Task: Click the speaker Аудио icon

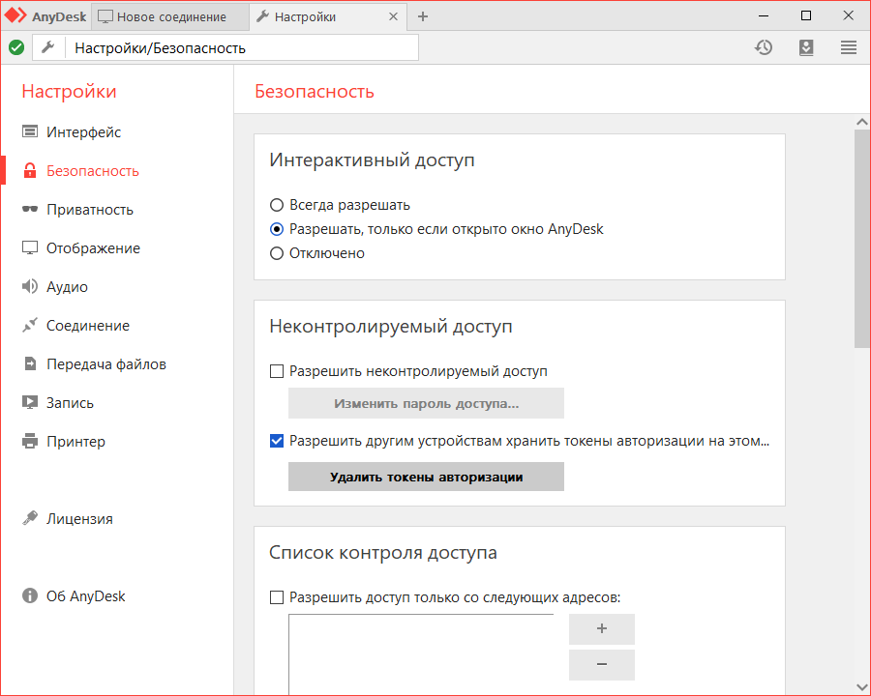Action: [x=29, y=286]
